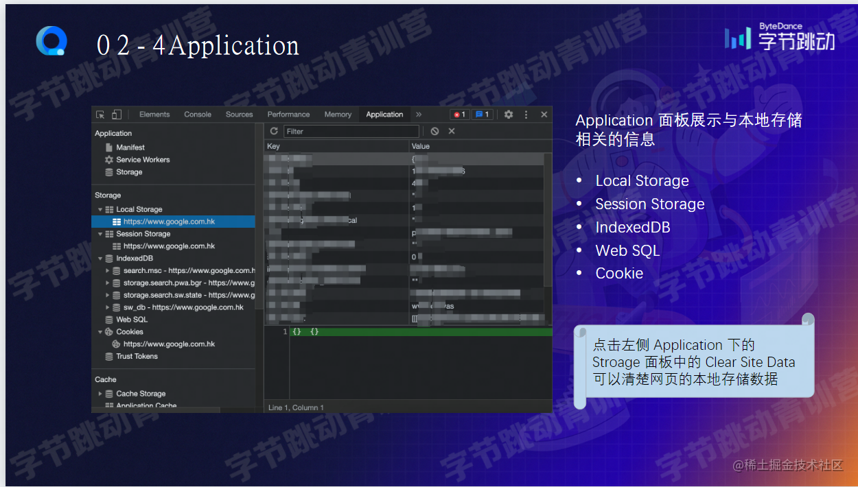858x487 pixels.
Task: Close the DevTools panel
Action: 544,115
